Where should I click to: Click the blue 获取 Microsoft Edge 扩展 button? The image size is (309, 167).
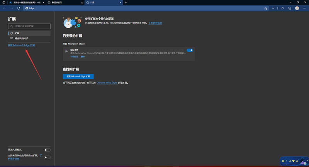78,76
